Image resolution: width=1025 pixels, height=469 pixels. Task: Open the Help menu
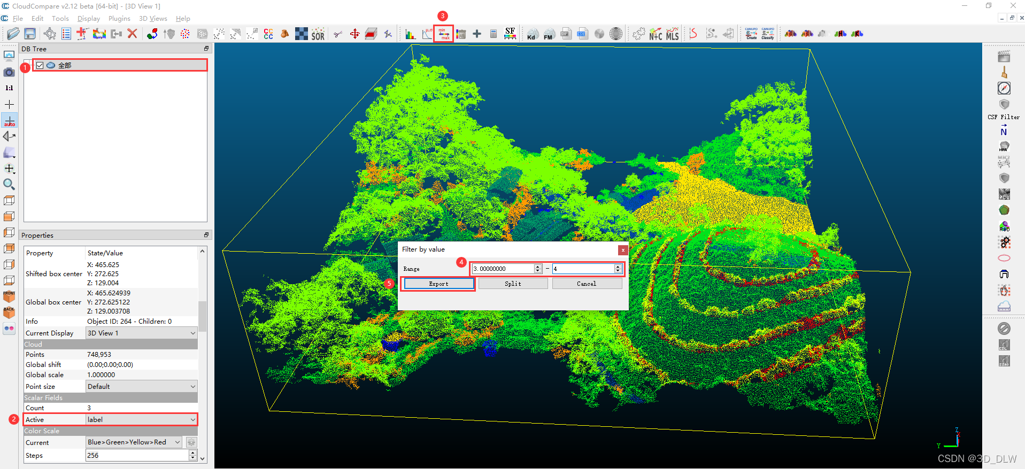point(183,19)
